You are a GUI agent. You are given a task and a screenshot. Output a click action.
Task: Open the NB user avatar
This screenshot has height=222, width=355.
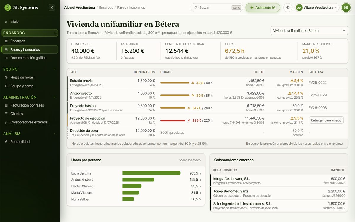click(x=346, y=7)
